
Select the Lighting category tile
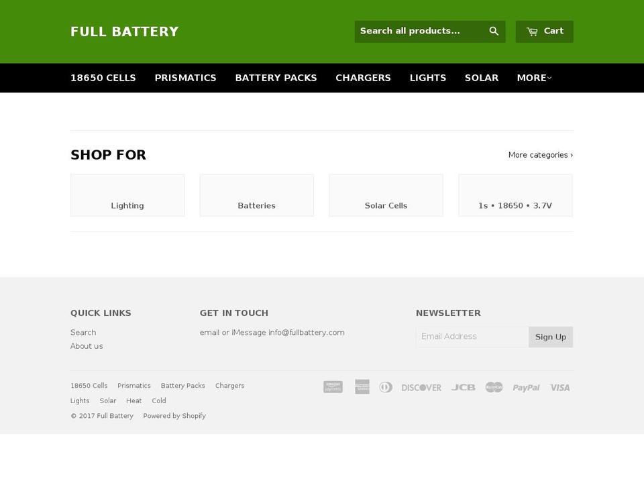(x=127, y=195)
